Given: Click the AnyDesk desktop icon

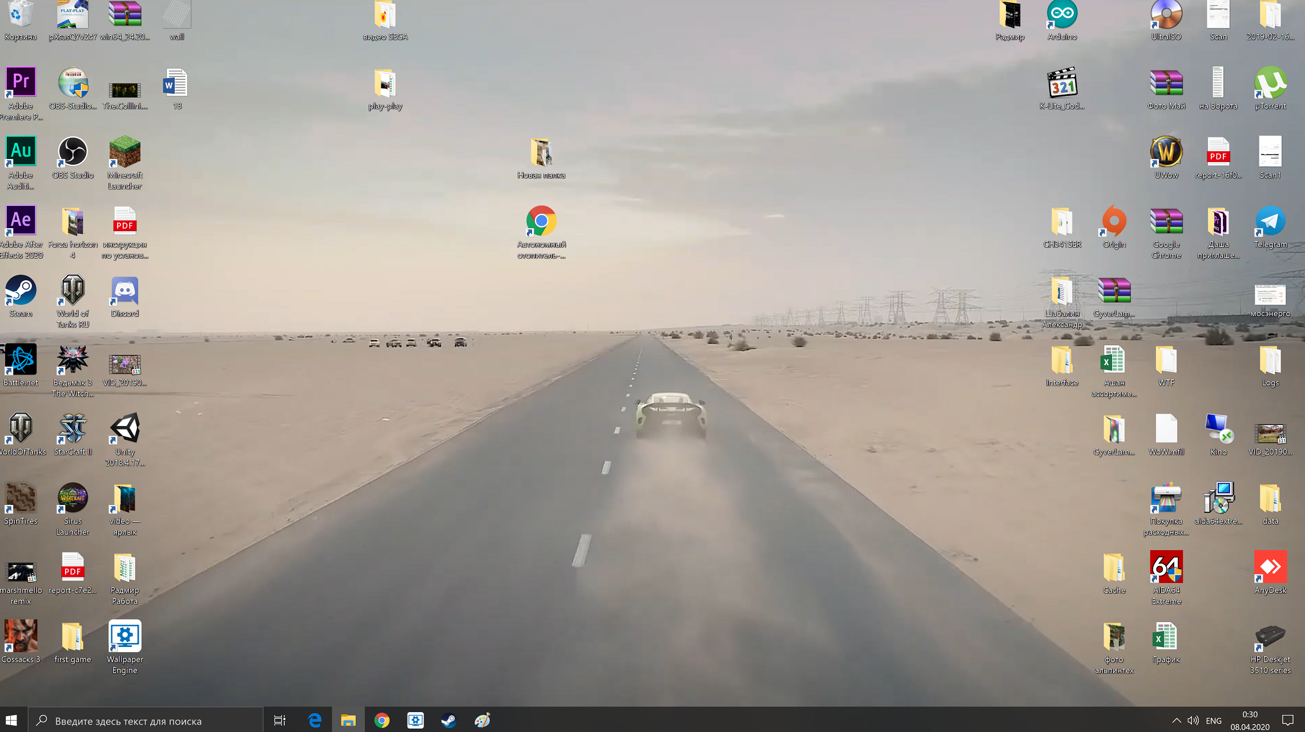Looking at the screenshot, I should coord(1270,568).
